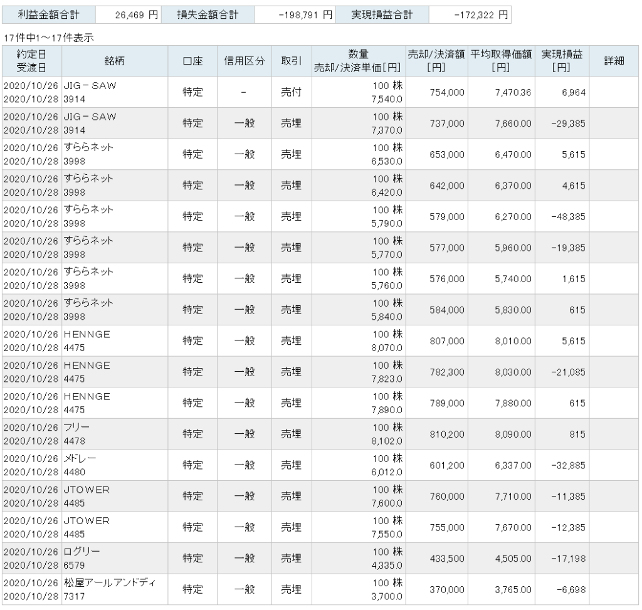Click the 807,000 settlement amount cell
This screenshot has width=642, height=610.
point(436,341)
